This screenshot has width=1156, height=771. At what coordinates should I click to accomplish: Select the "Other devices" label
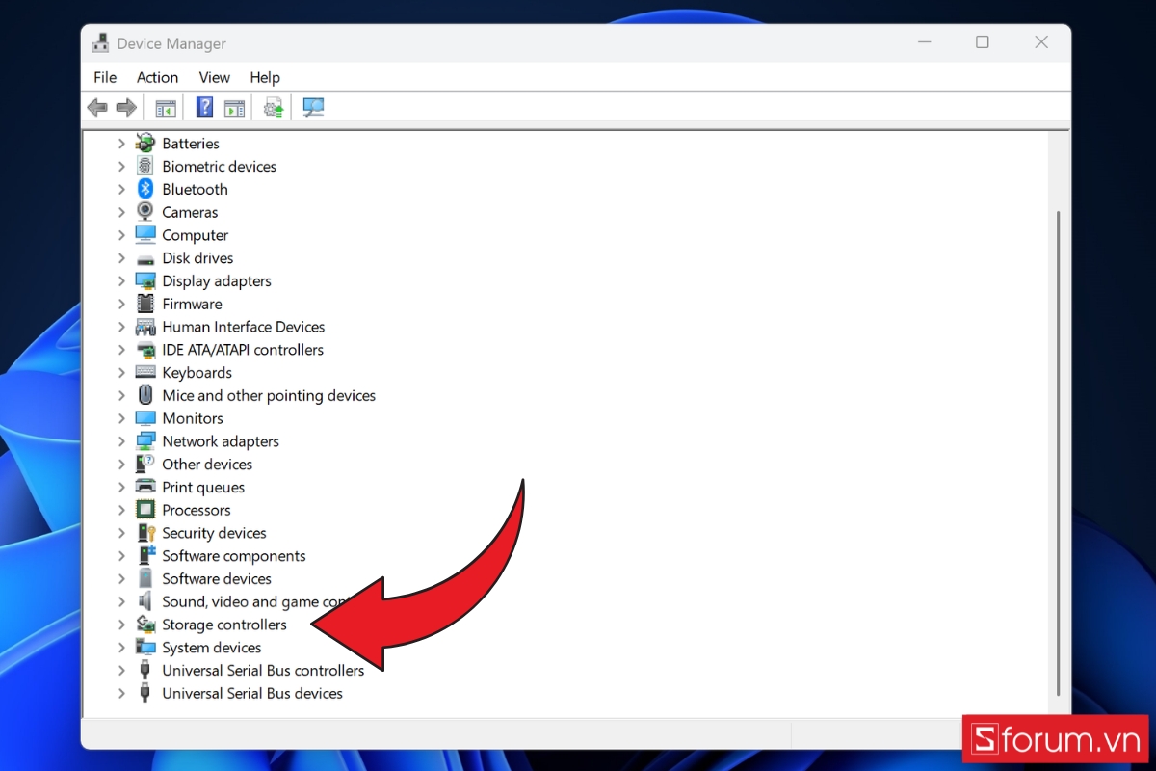click(207, 464)
